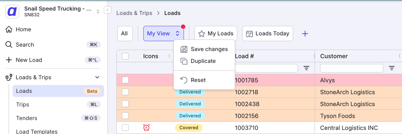Viewport: 402px width, 134px height.
Task: Choose Reset from the view menu
Action: pos(204,80)
